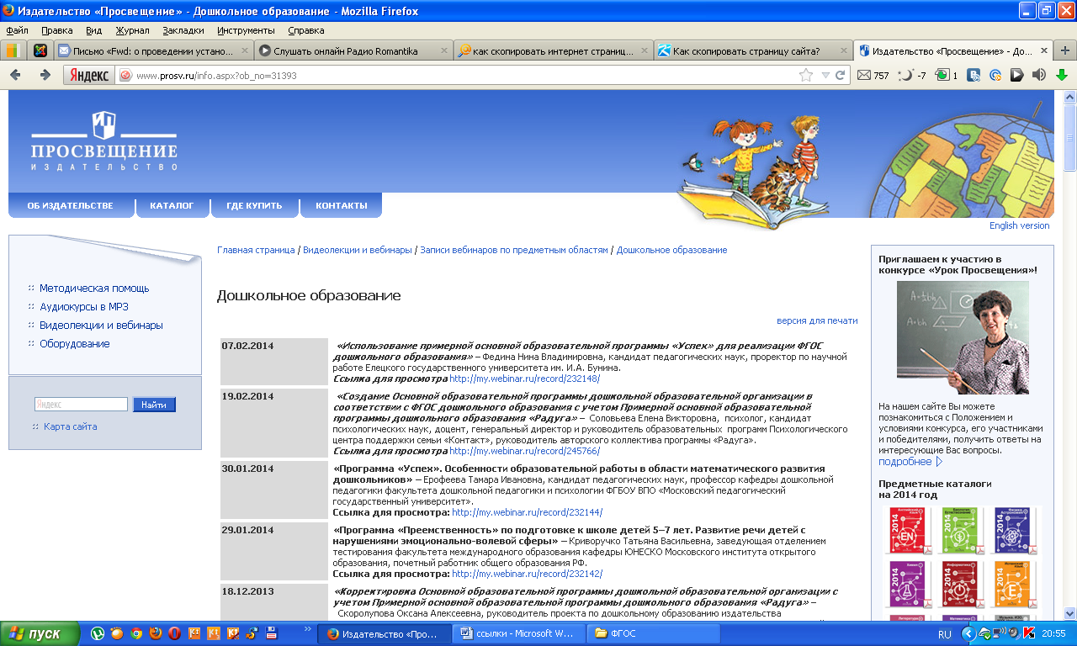Viewport: 1077px width, 646px height.
Task: Open the mail envelope icon showing 757
Action: coord(864,75)
